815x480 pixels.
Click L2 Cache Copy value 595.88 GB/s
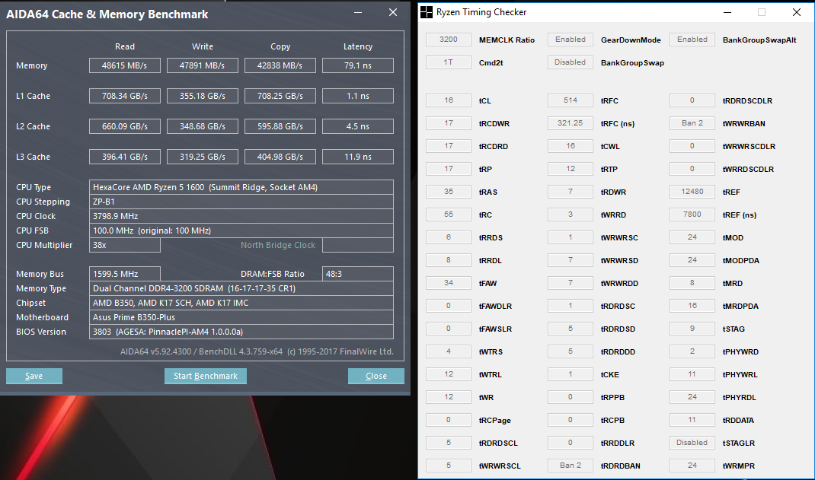point(280,126)
